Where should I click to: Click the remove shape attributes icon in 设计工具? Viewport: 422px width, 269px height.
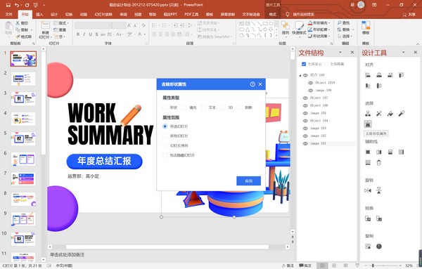368,124
